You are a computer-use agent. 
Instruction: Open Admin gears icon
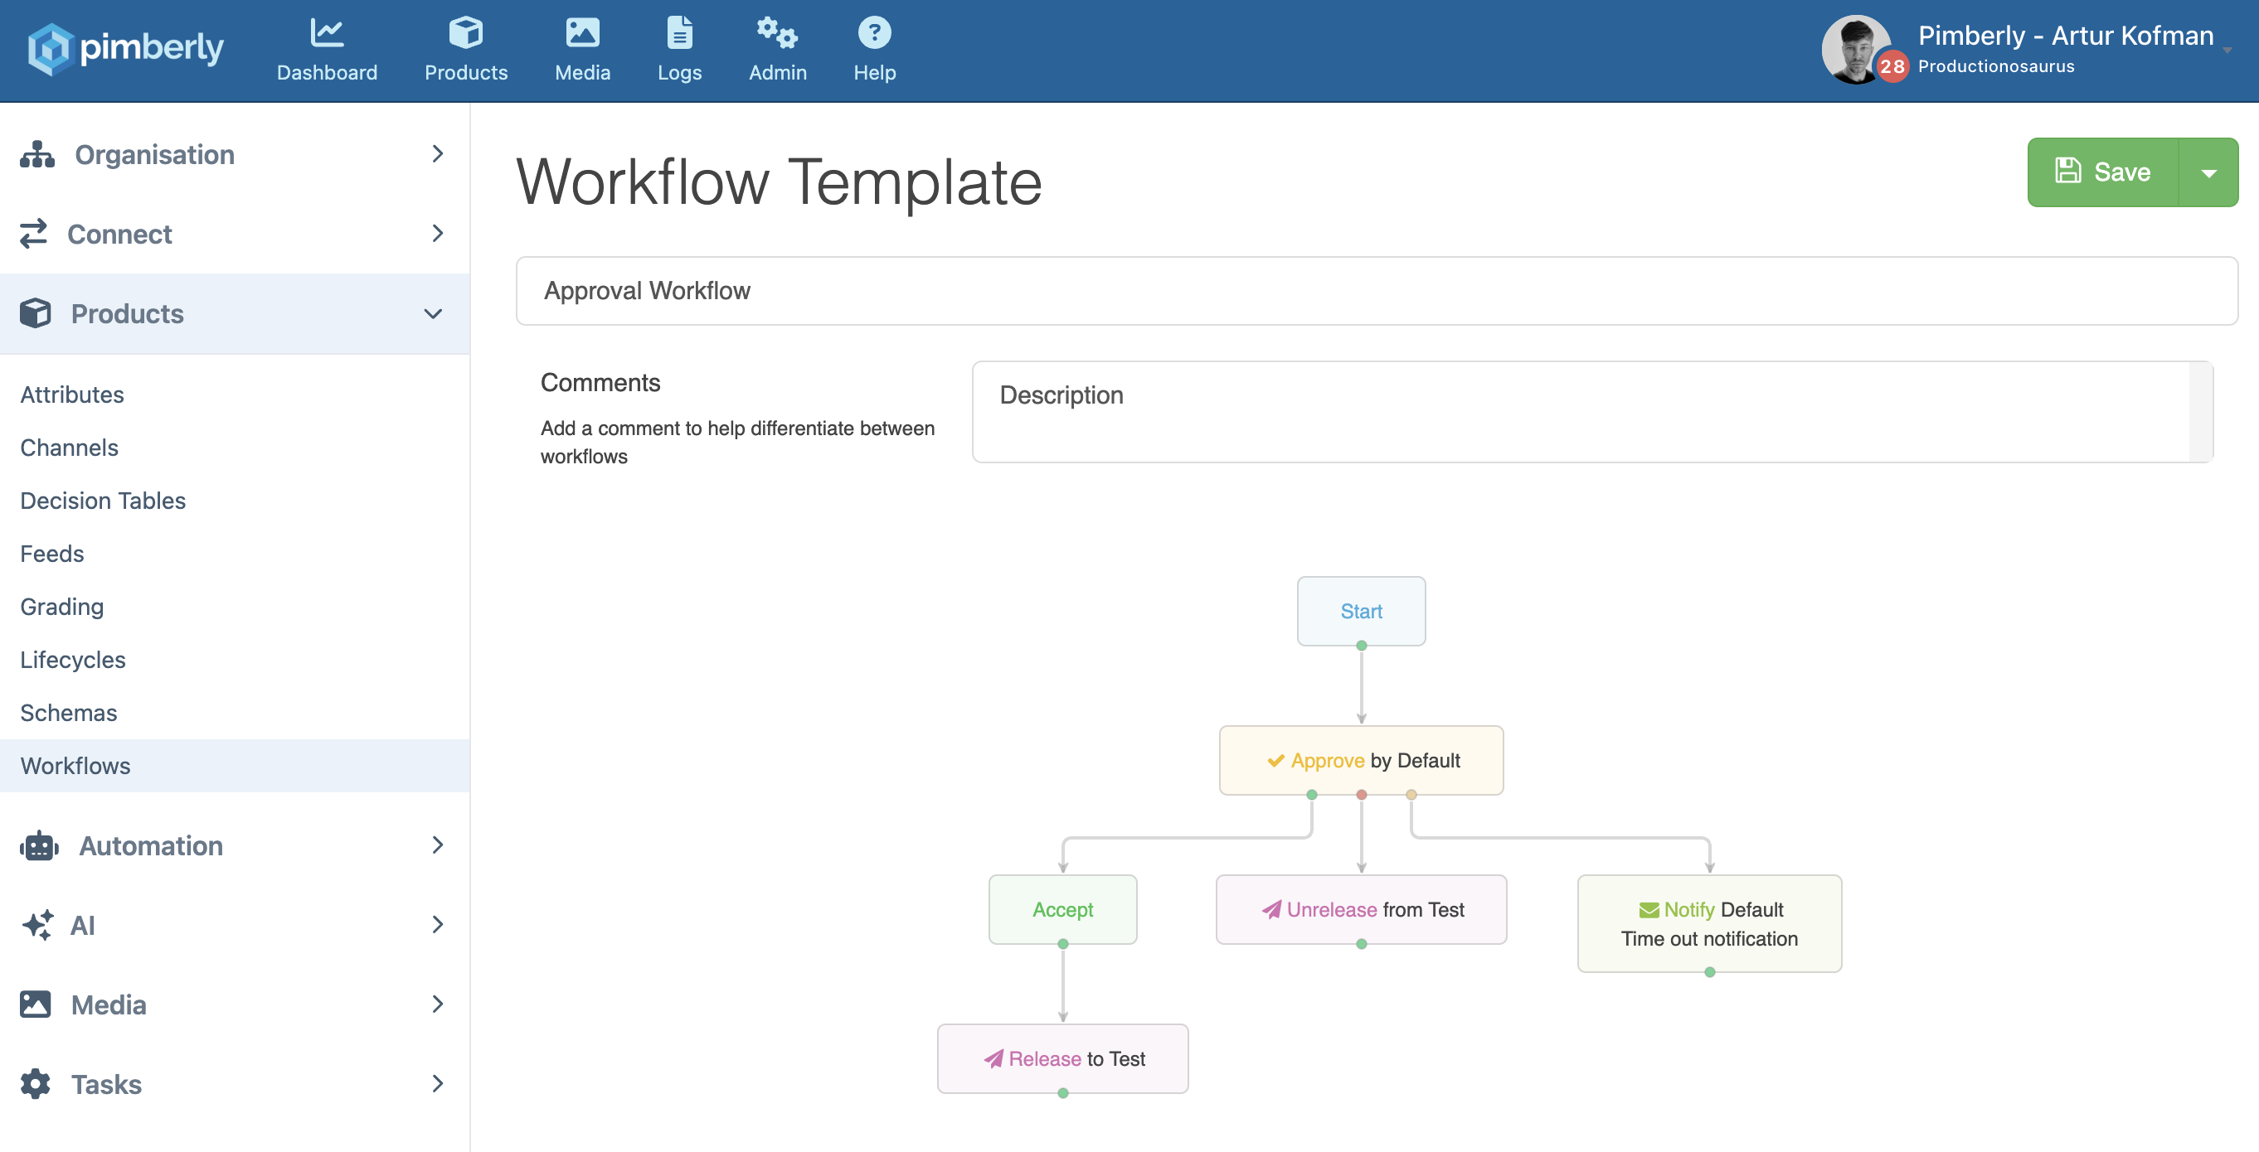777,33
